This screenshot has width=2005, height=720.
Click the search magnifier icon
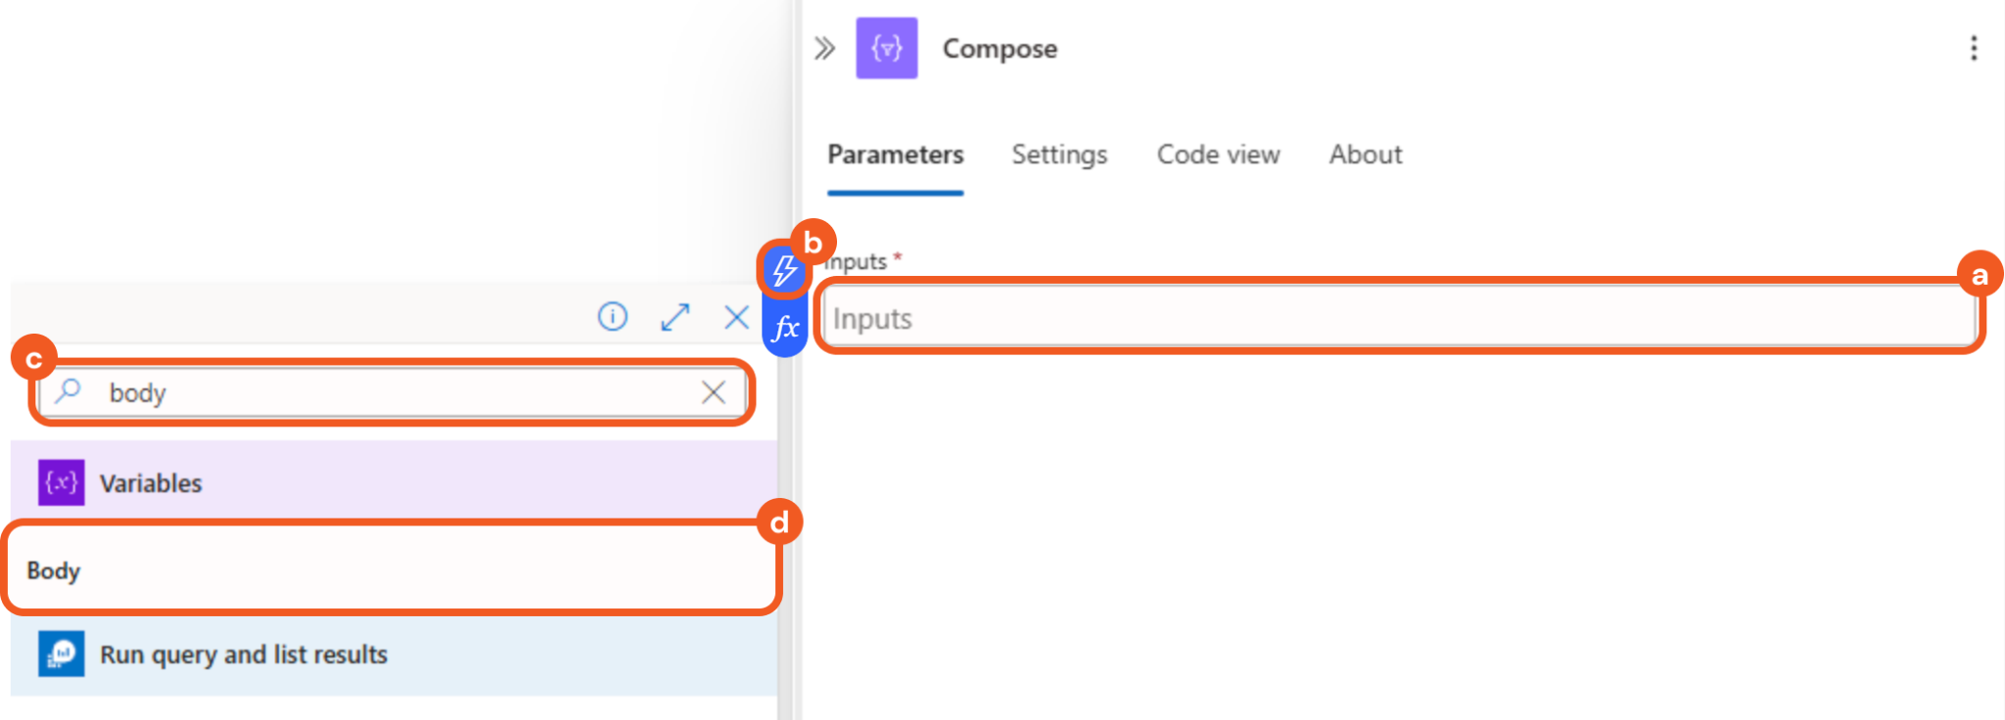68,391
